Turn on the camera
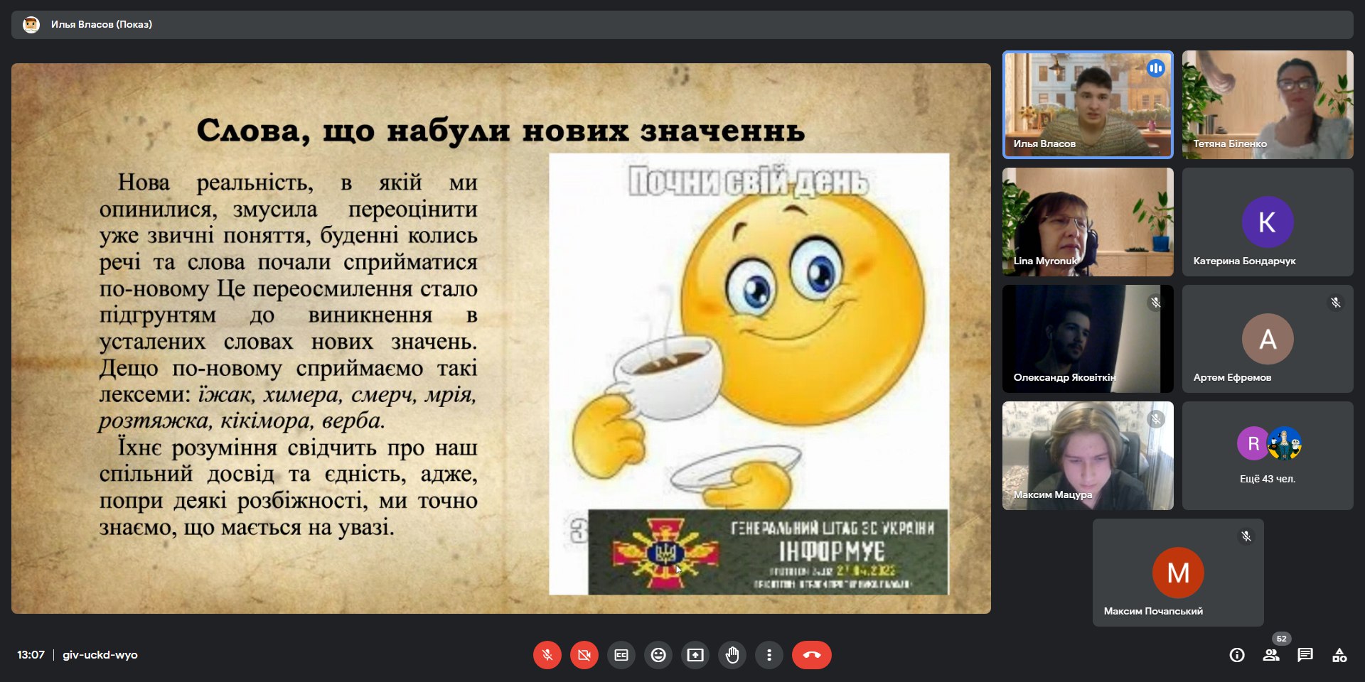This screenshot has height=682, width=1365. (x=584, y=655)
